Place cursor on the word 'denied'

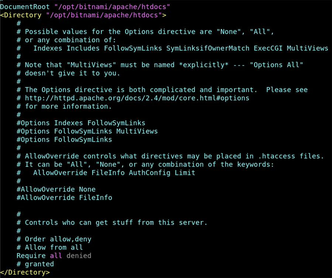[x=79, y=256]
